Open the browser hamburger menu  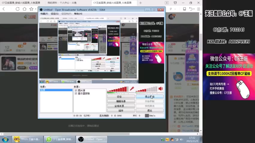click(x=199, y=9)
